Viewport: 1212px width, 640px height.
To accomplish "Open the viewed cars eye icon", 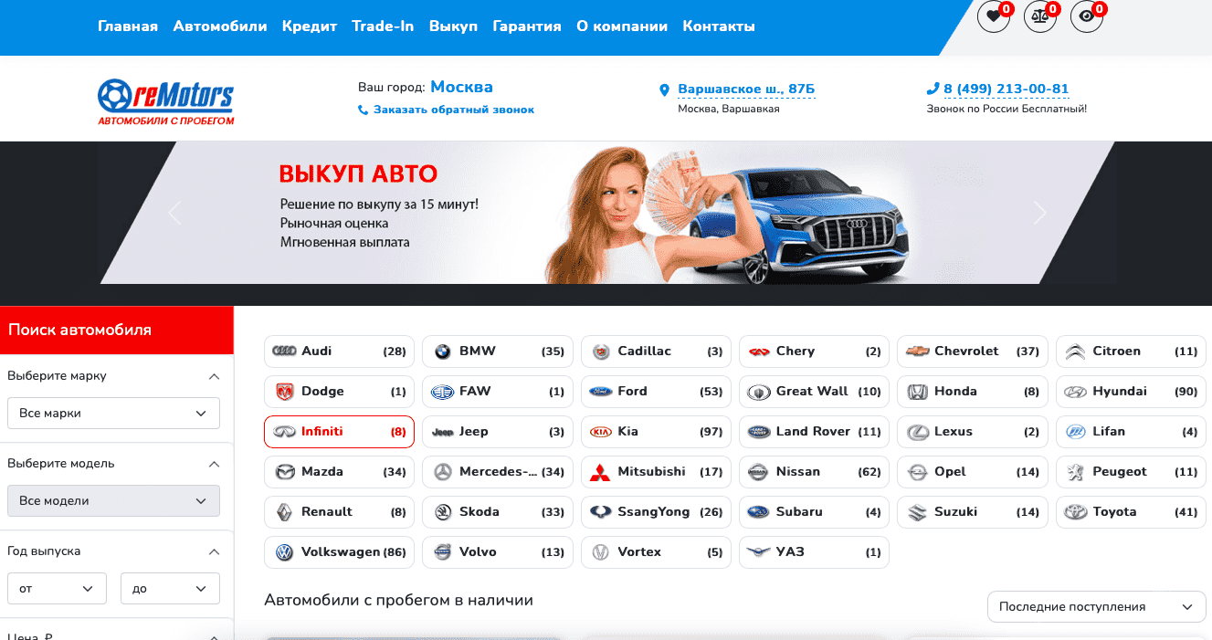I will point(1086,16).
